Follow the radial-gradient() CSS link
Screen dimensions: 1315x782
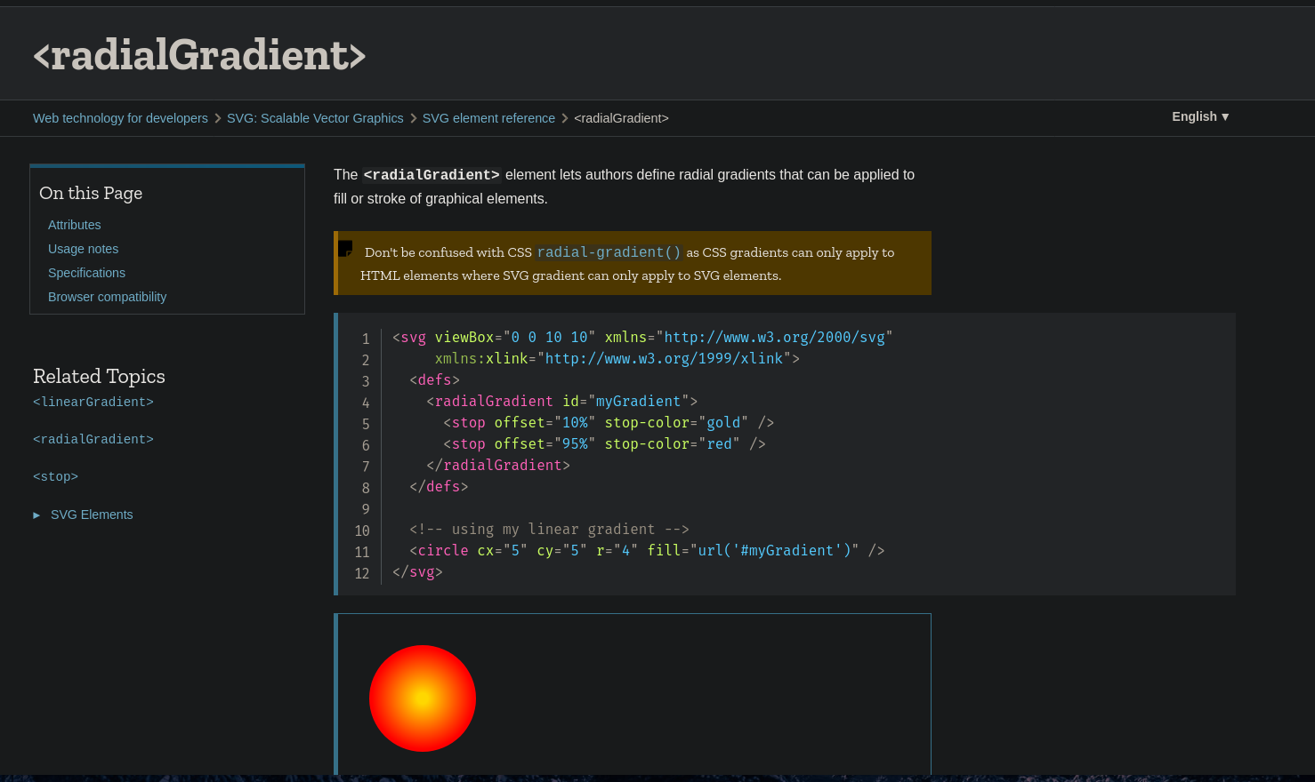609,252
